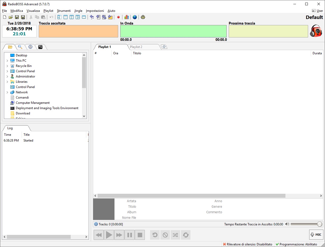Click the first floppy disk save icon
The height and width of the screenshot is (247, 325).
click(17, 17)
